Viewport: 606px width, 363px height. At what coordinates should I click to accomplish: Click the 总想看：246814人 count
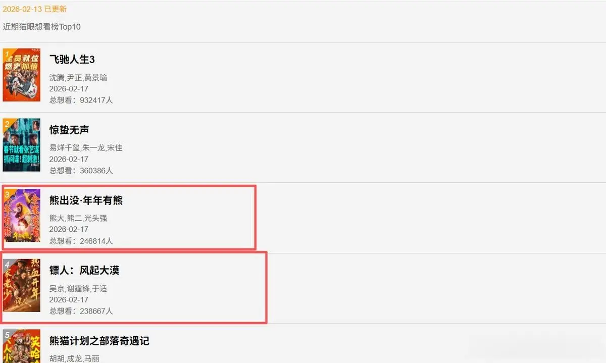(x=81, y=241)
